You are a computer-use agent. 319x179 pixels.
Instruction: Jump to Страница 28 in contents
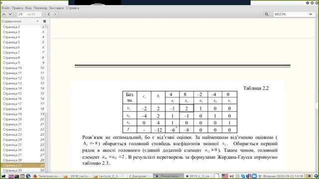(x=23, y=160)
